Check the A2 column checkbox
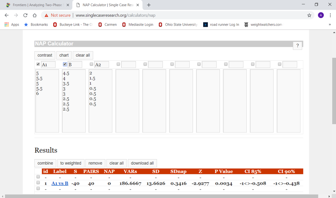 (91, 64)
